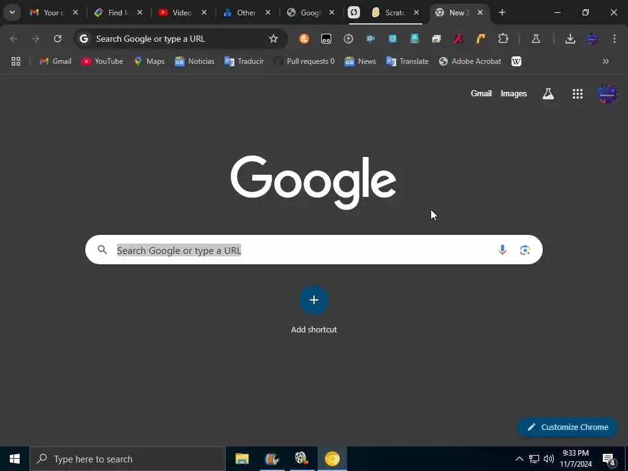Open the white Tampermonkey-style extension icon
The height and width of the screenshot is (471, 628).
[x=326, y=39]
